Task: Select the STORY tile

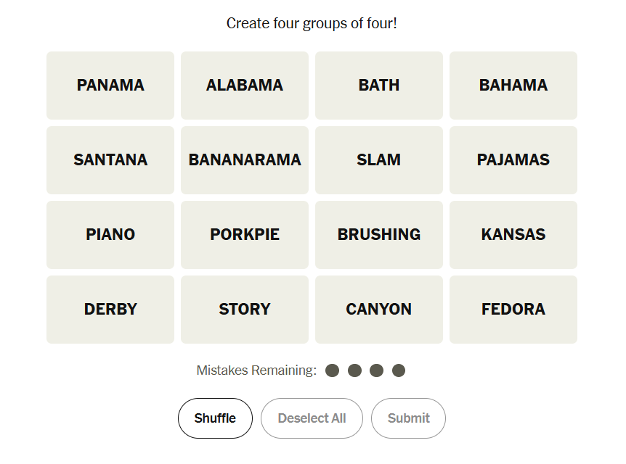Action: pos(245,310)
